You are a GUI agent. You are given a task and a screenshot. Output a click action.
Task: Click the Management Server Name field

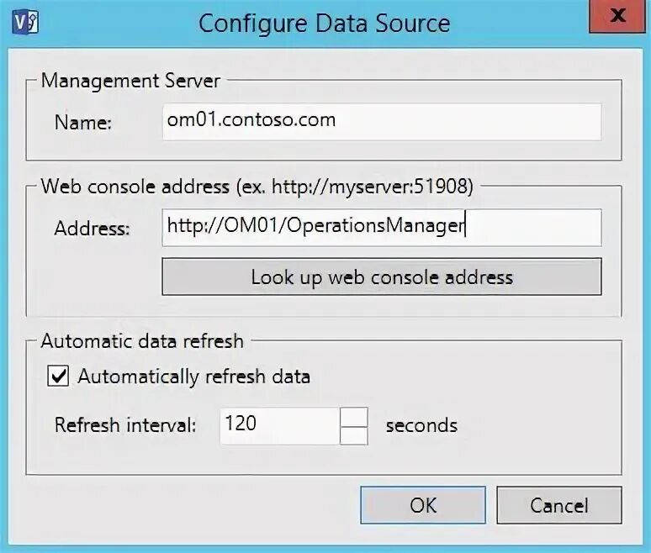tap(382, 121)
